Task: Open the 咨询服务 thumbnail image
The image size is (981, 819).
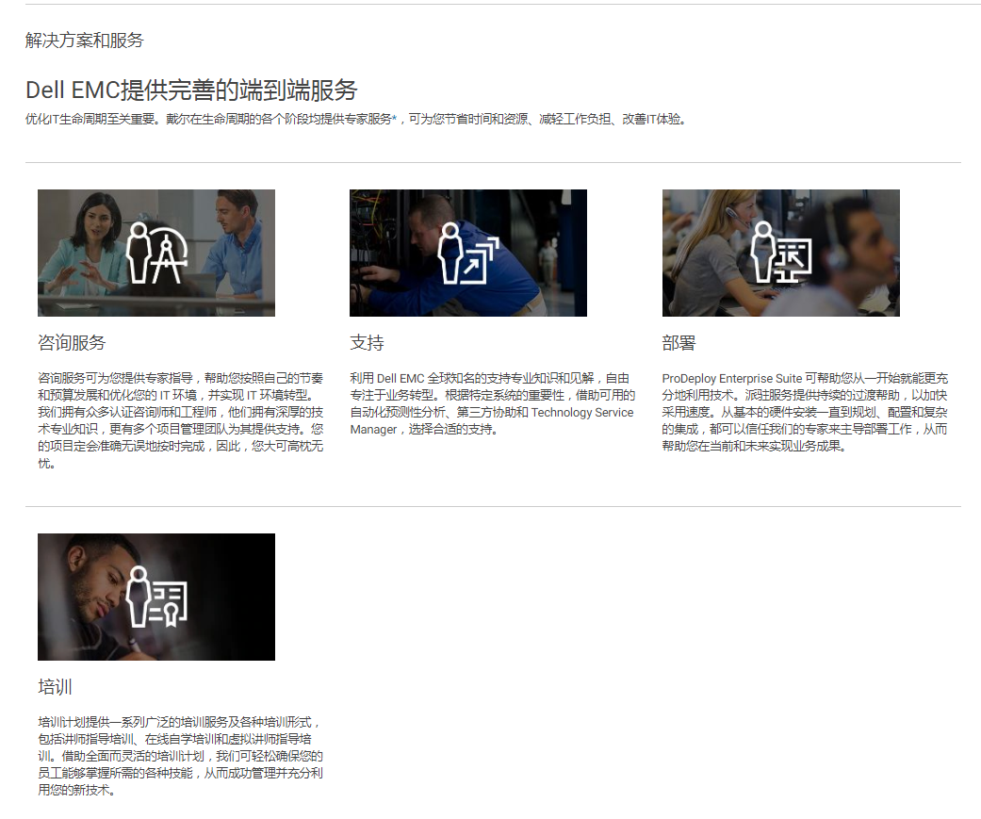Action: click(x=156, y=253)
